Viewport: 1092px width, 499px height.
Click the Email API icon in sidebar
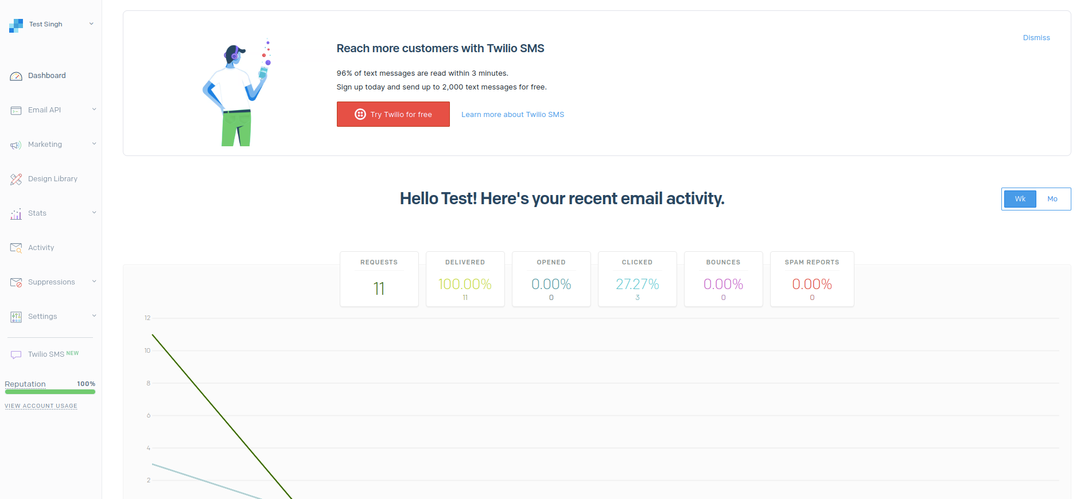click(x=16, y=111)
